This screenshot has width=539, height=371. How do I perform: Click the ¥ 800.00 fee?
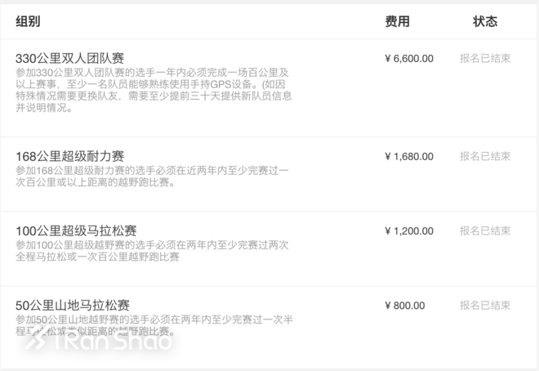click(404, 306)
